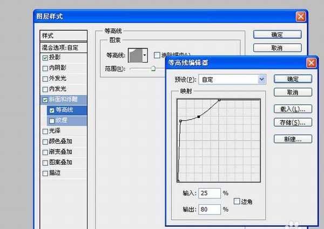Click the 范围 slider handle
The width and height of the screenshot is (324, 229).
(x=153, y=68)
